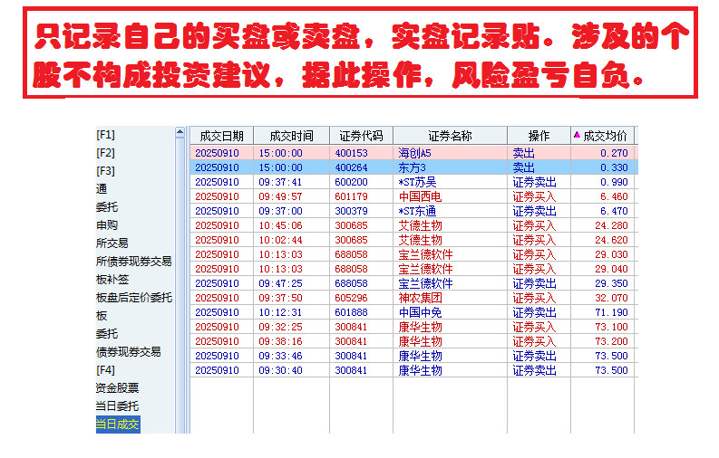
Task: Click the average price 73.100
Action: [611, 327]
